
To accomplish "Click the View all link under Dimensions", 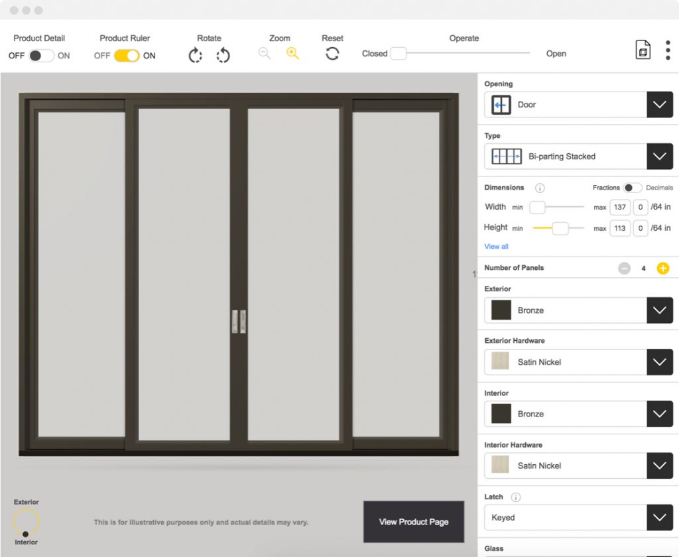I will (496, 246).
